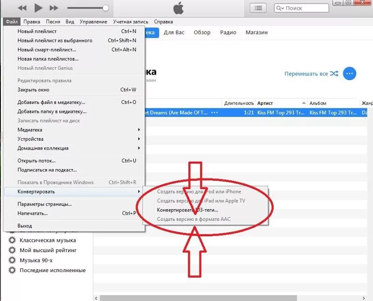
Task: Select Закрыть окно menu item
Action: tap(74, 89)
